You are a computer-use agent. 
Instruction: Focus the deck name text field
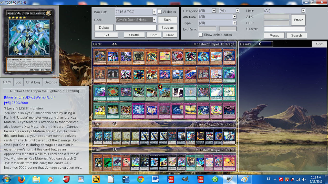(136, 28)
